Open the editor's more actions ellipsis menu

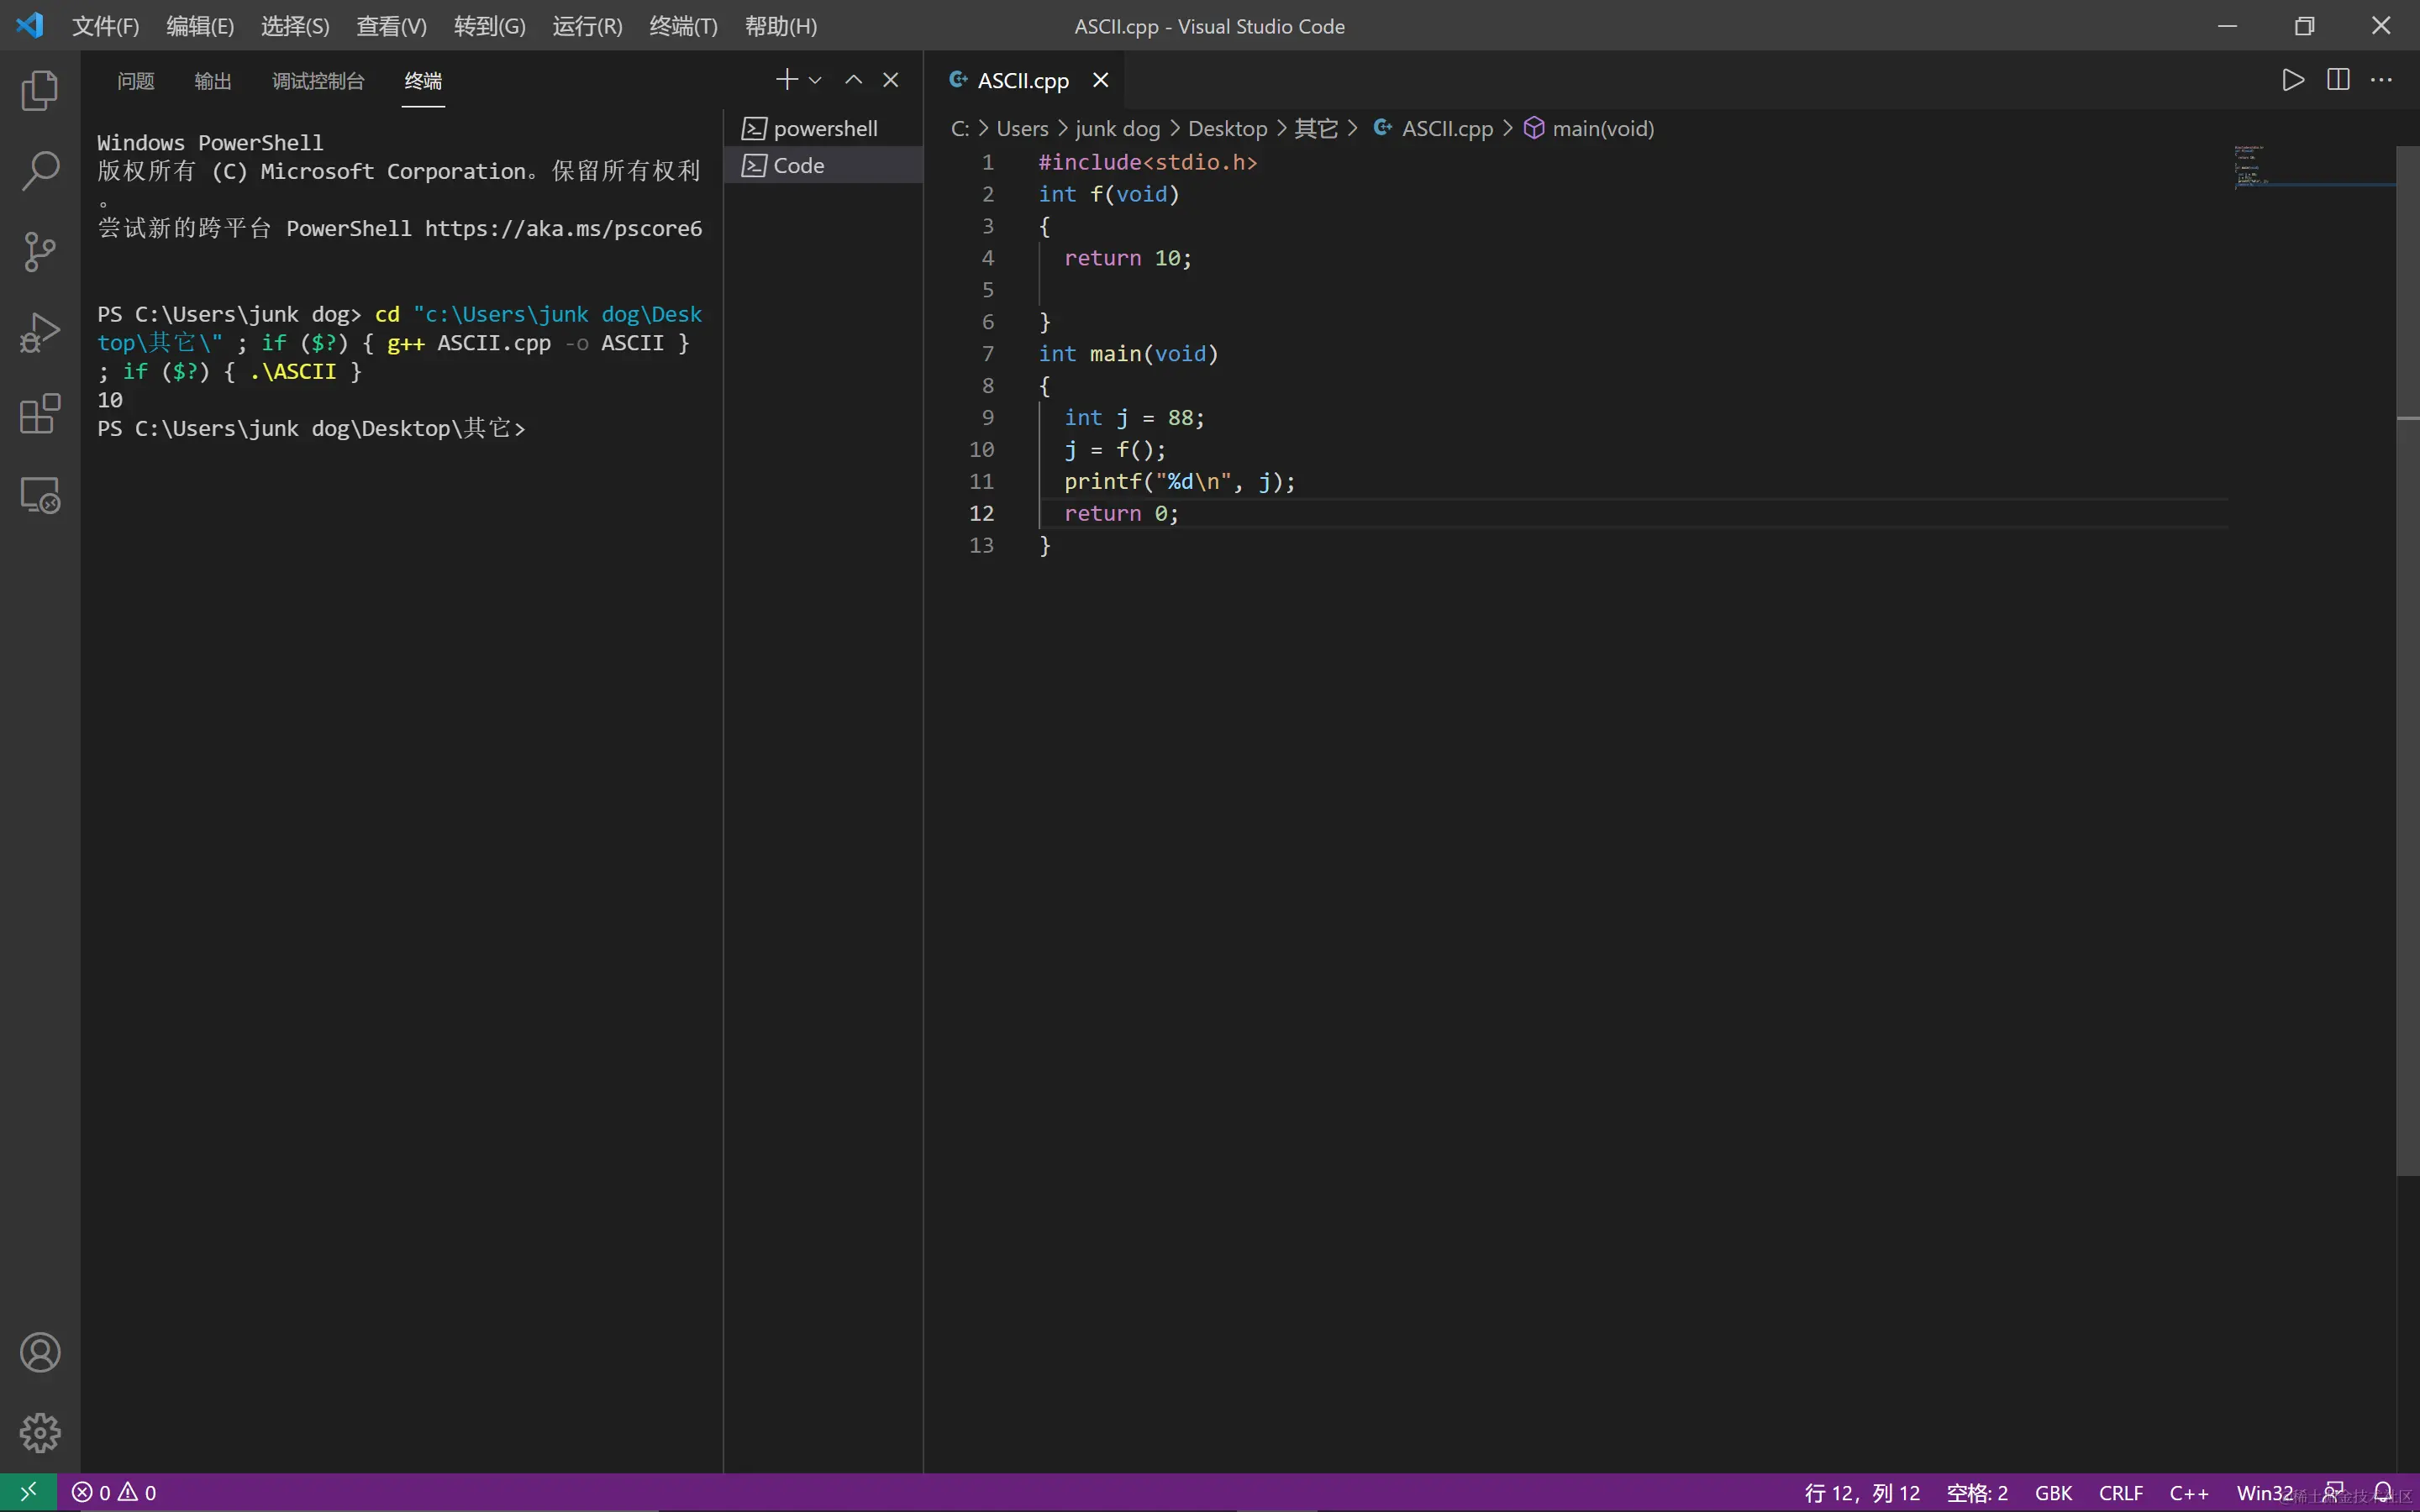point(2382,80)
